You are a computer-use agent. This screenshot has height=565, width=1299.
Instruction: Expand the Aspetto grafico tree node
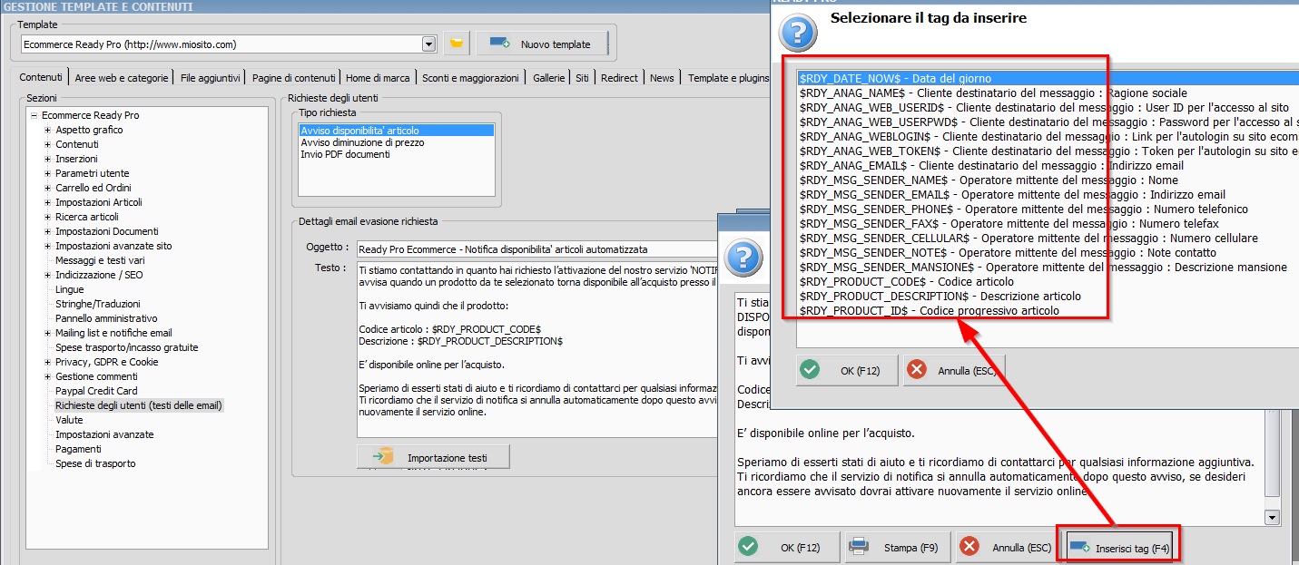47,130
